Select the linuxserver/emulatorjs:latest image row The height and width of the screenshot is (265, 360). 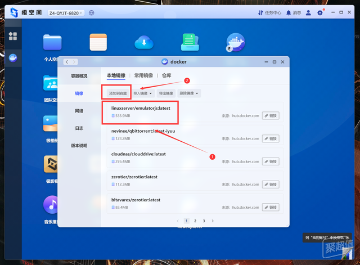coord(195,112)
